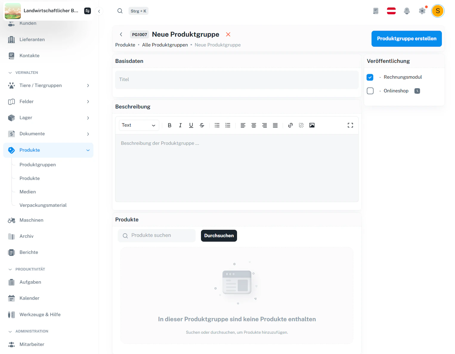This screenshot has height=354, width=455.
Task: Expand the Tiere / Tiergruppen menu
Action: [88, 86]
